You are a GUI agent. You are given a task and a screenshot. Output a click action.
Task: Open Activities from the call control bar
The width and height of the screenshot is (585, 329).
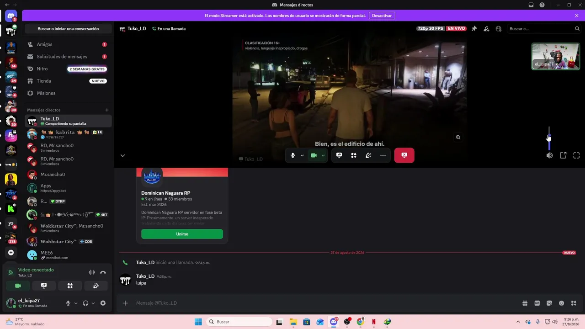tap(354, 155)
